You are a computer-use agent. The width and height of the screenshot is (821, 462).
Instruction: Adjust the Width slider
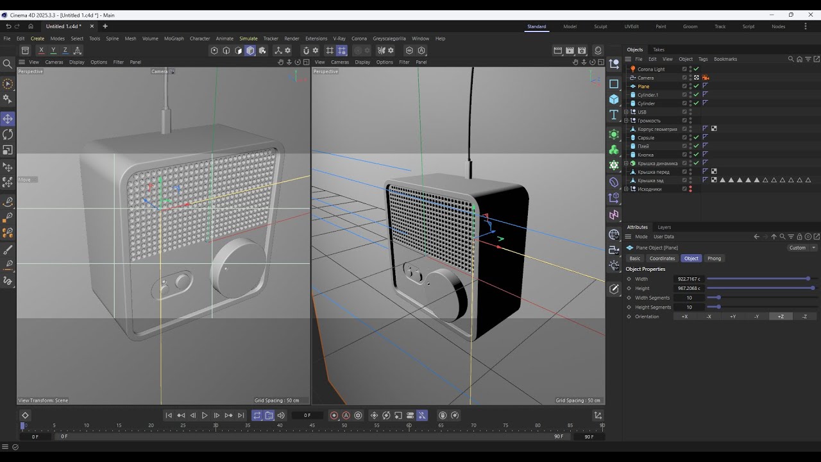pyautogui.click(x=761, y=279)
